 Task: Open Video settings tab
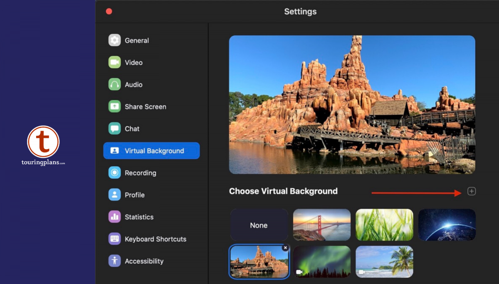tap(151, 62)
